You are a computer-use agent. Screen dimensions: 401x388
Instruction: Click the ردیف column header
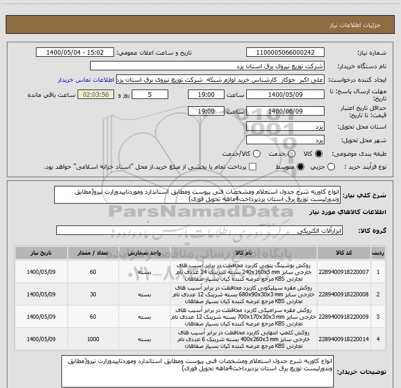[378, 253]
